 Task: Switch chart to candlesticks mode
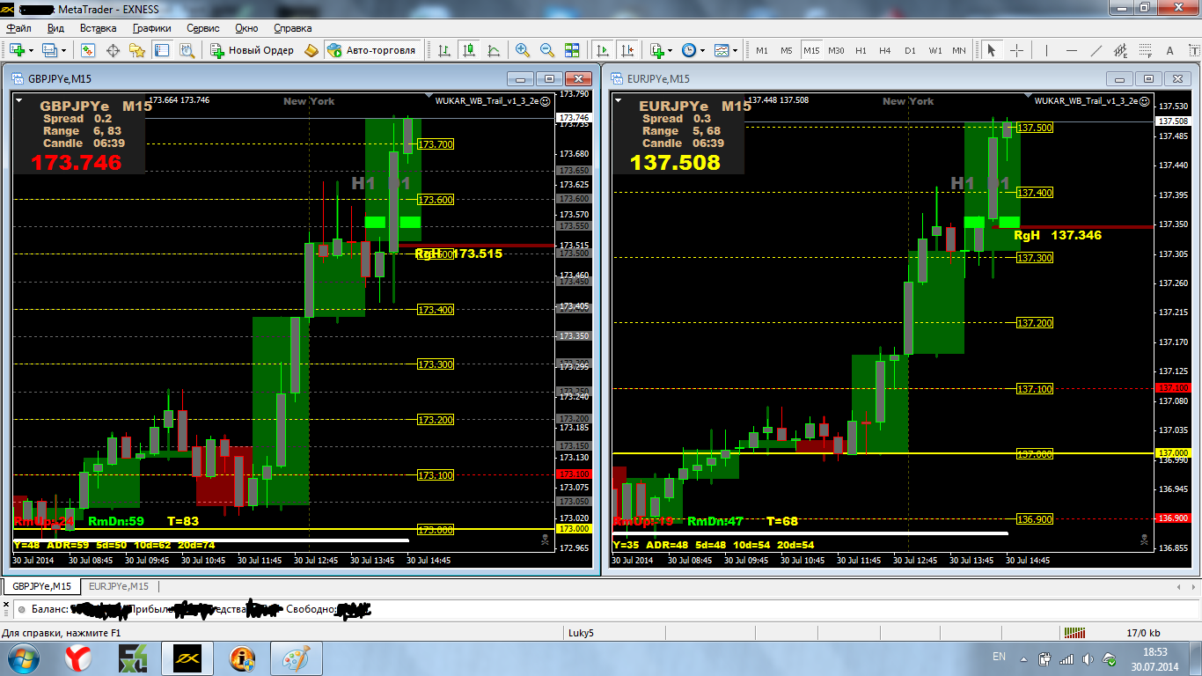tap(469, 50)
